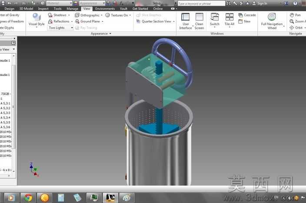Open the Material dropdown in title bar
Image resolution: width=306 pixels, height=203 pixels.
[x=59, y=3]
